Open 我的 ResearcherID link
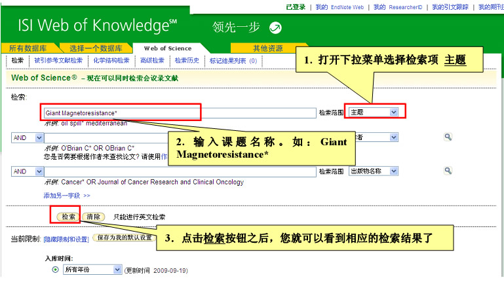This screenshot has width=504, height=284. [398, 7]
